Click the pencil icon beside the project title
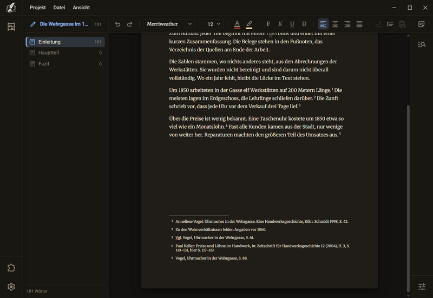The width and height of the screenshot is (433, 298). [33, 24]
